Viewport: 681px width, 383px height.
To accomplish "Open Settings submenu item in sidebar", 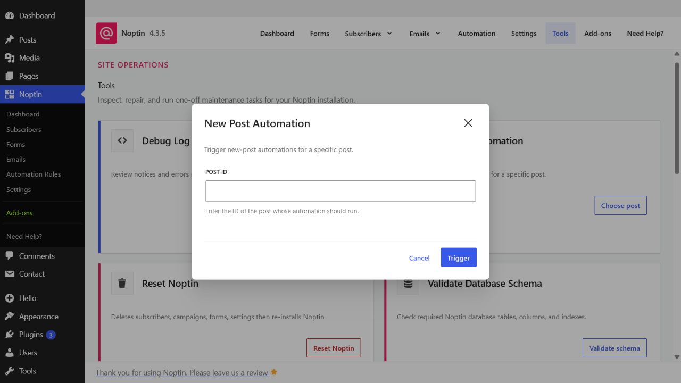I will pos(19,189).
